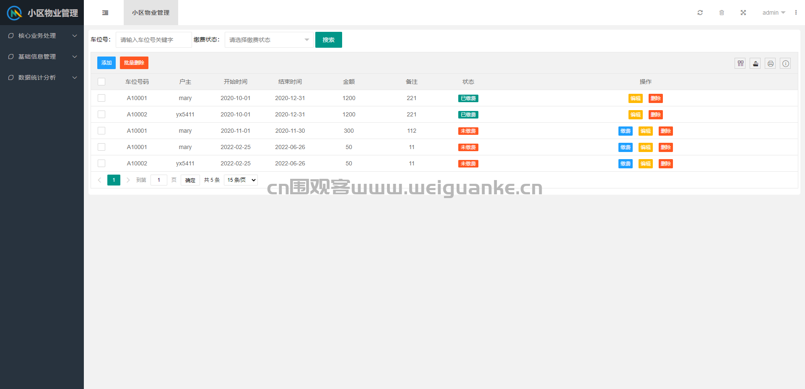805x389 pixels.
Task: Check the A10002 2020-10-01 row checkbox
Action: 101,114
